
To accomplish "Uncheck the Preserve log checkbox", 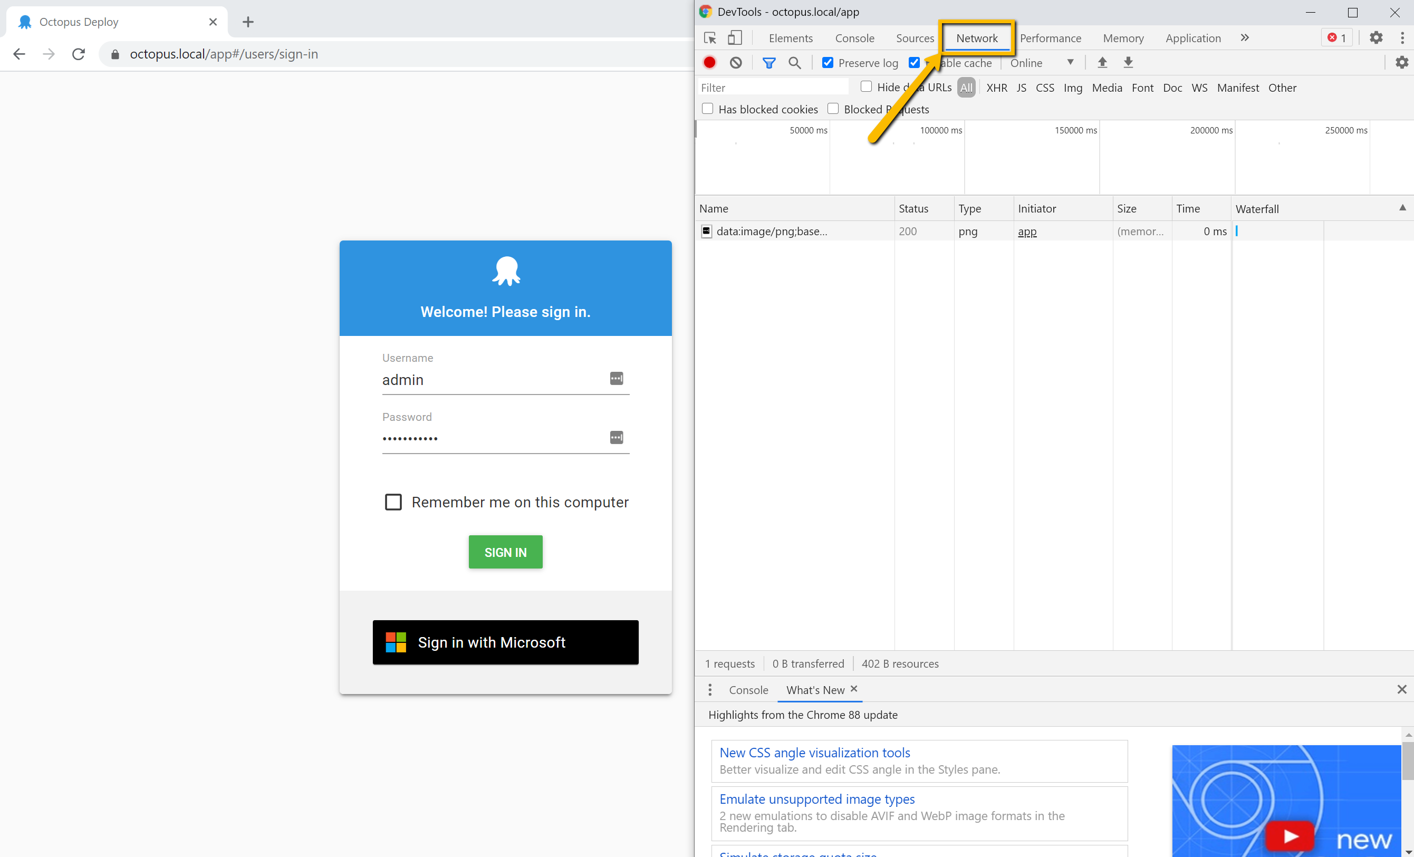I will point(828,63).
